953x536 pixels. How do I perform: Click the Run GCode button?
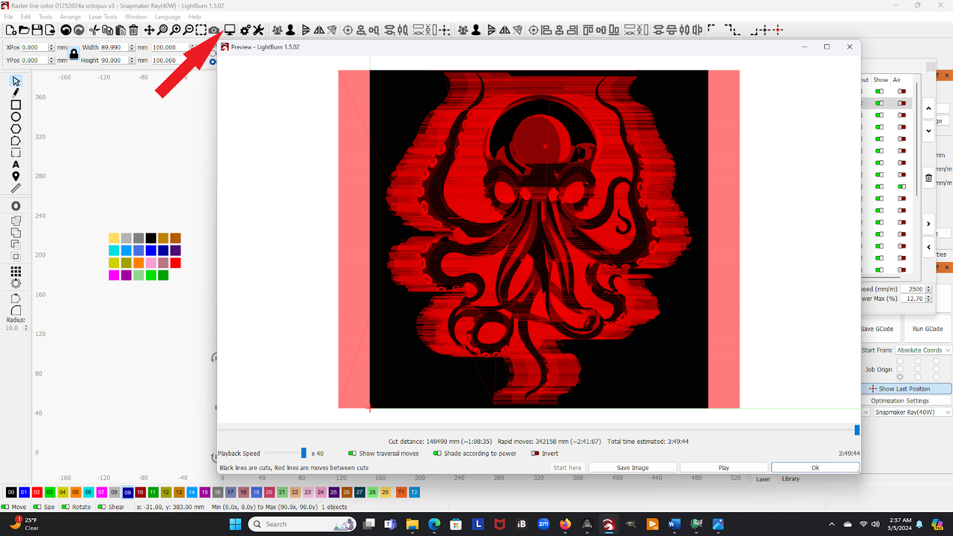coord(927,329)
